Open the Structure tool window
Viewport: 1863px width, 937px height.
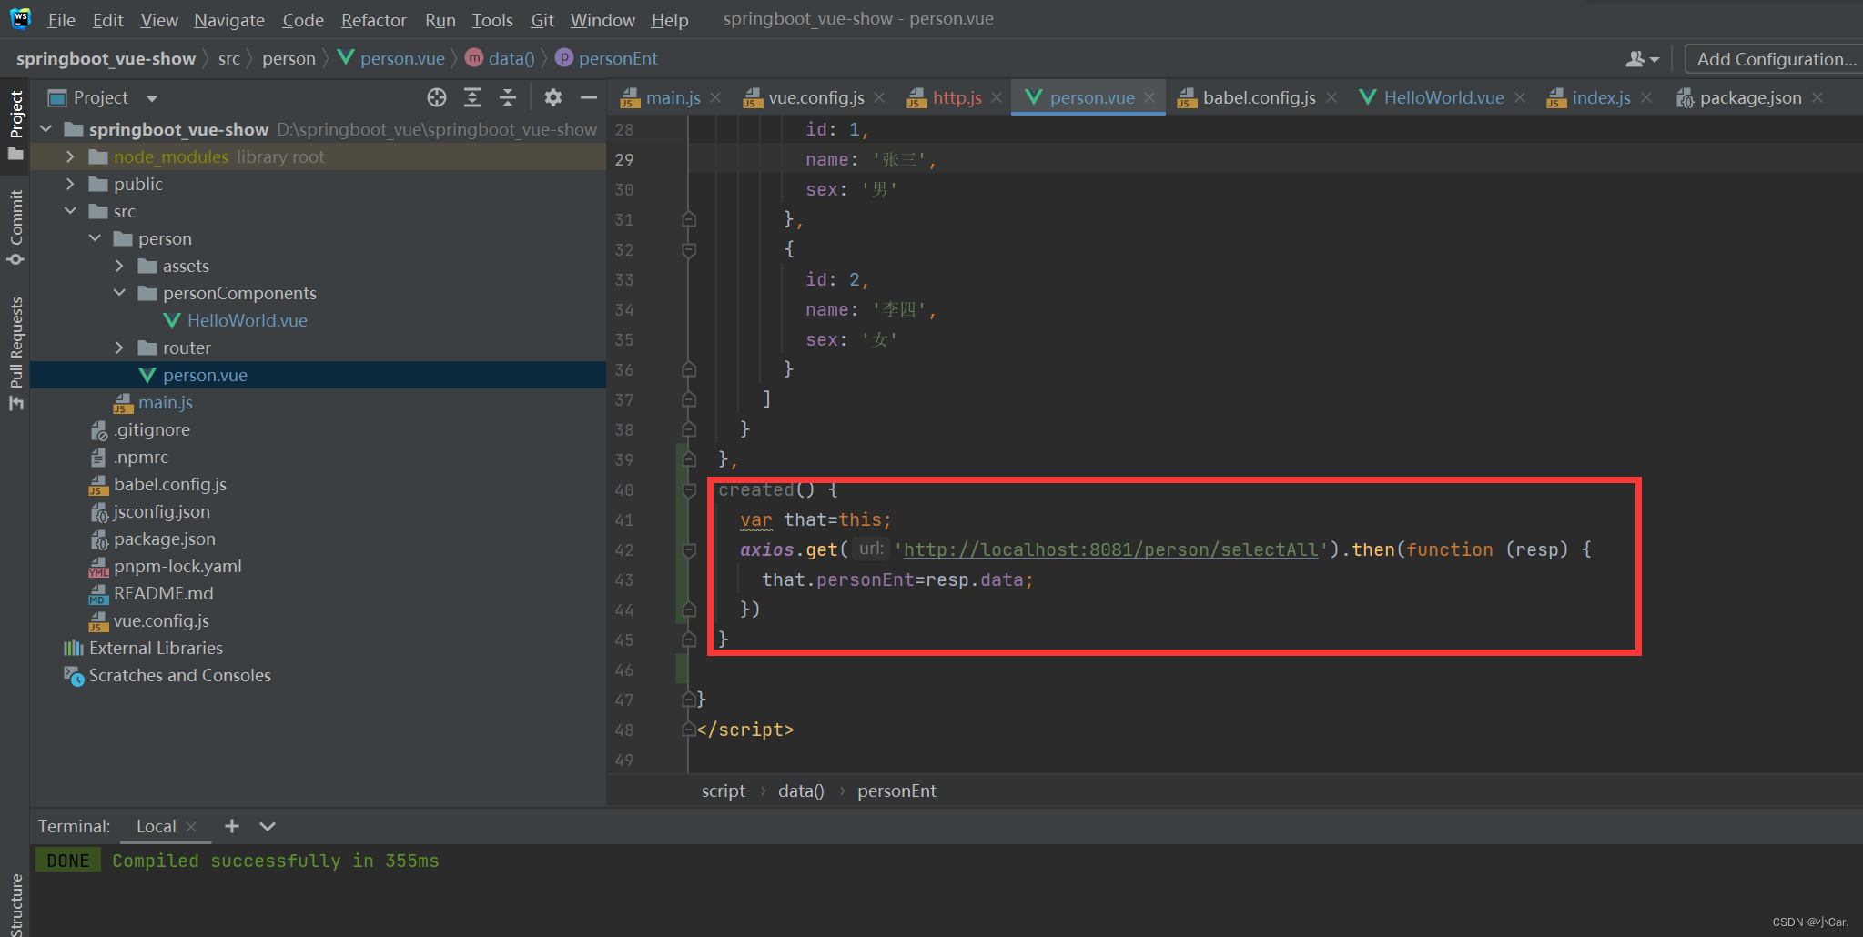pos(15,904)
